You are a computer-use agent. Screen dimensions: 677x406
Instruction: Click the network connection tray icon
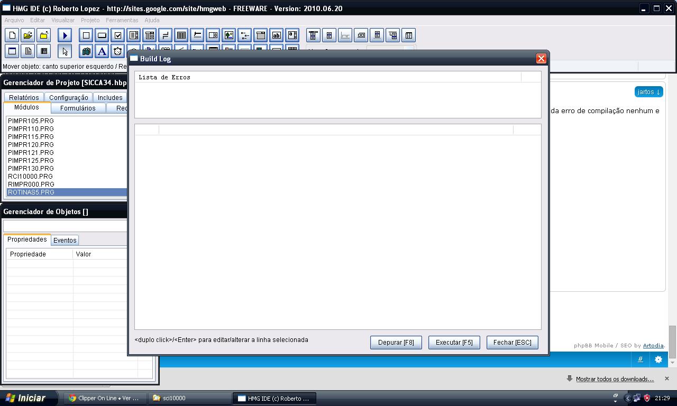[x=637, y=398]
